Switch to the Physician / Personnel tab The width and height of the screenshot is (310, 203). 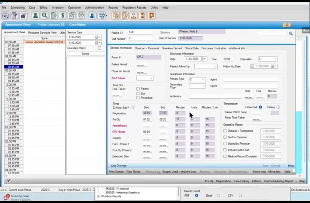click(147, 48)
